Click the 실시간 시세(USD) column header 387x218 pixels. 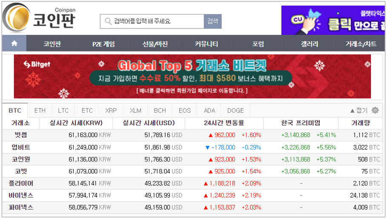(x=149, y=123)
